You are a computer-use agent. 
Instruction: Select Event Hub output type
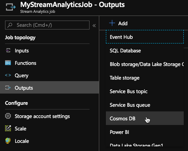point(145,37)
